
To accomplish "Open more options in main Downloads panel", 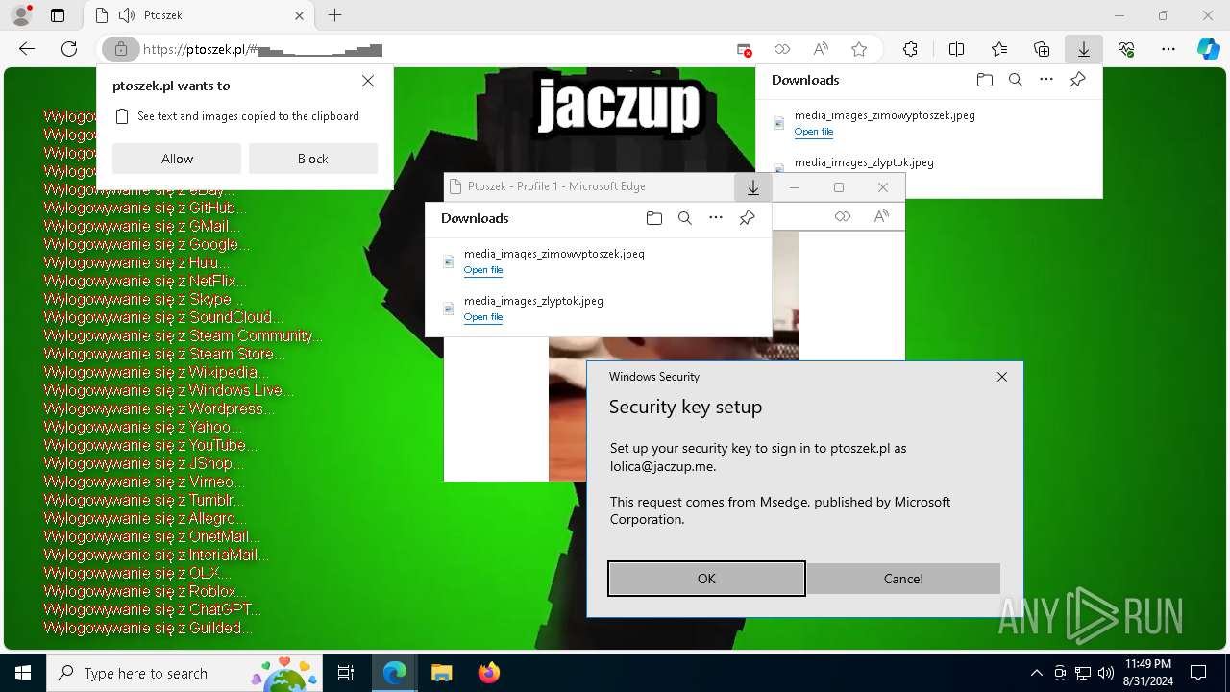I will pos(1045,80).
